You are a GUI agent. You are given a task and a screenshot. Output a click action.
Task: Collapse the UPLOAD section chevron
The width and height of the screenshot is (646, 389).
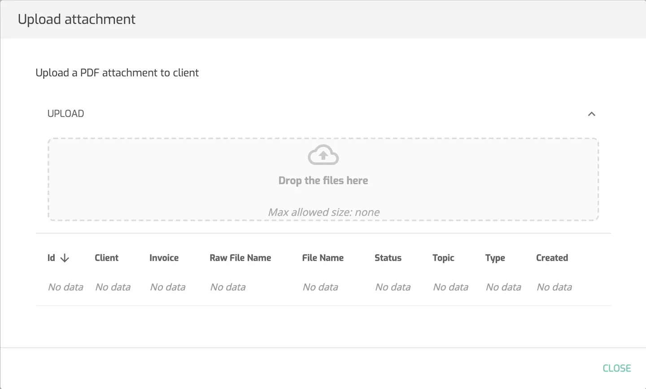(591, 114)
